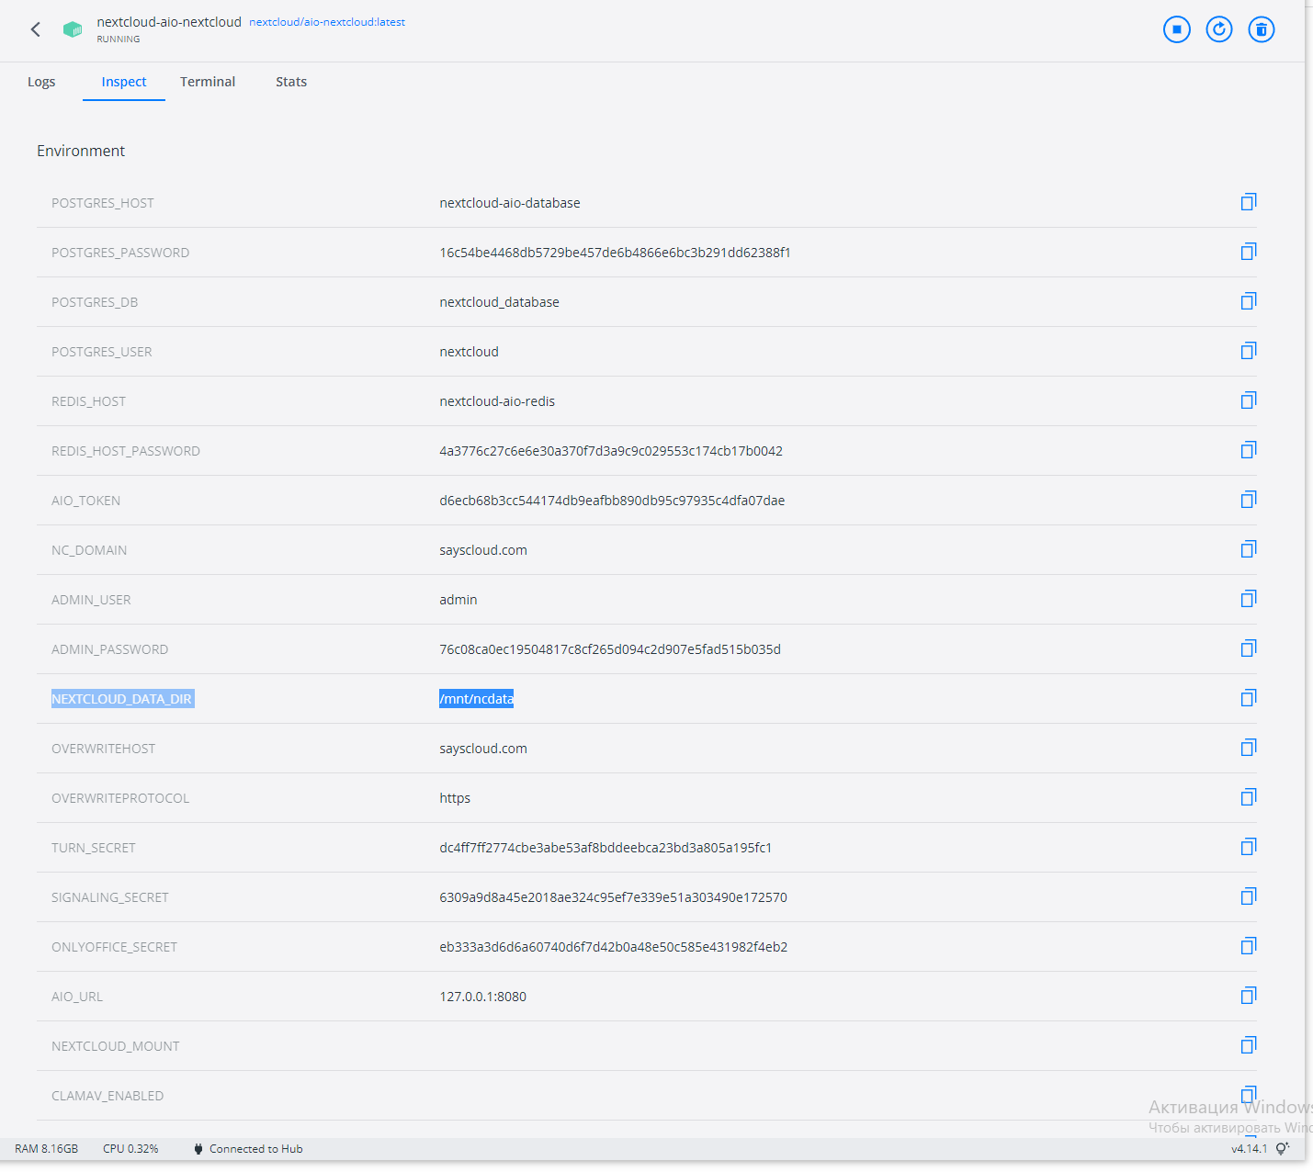Click the nextcloud-aio-nextcloud container name
This screenshot has width=1313, height=1172.
click(169, 22)
